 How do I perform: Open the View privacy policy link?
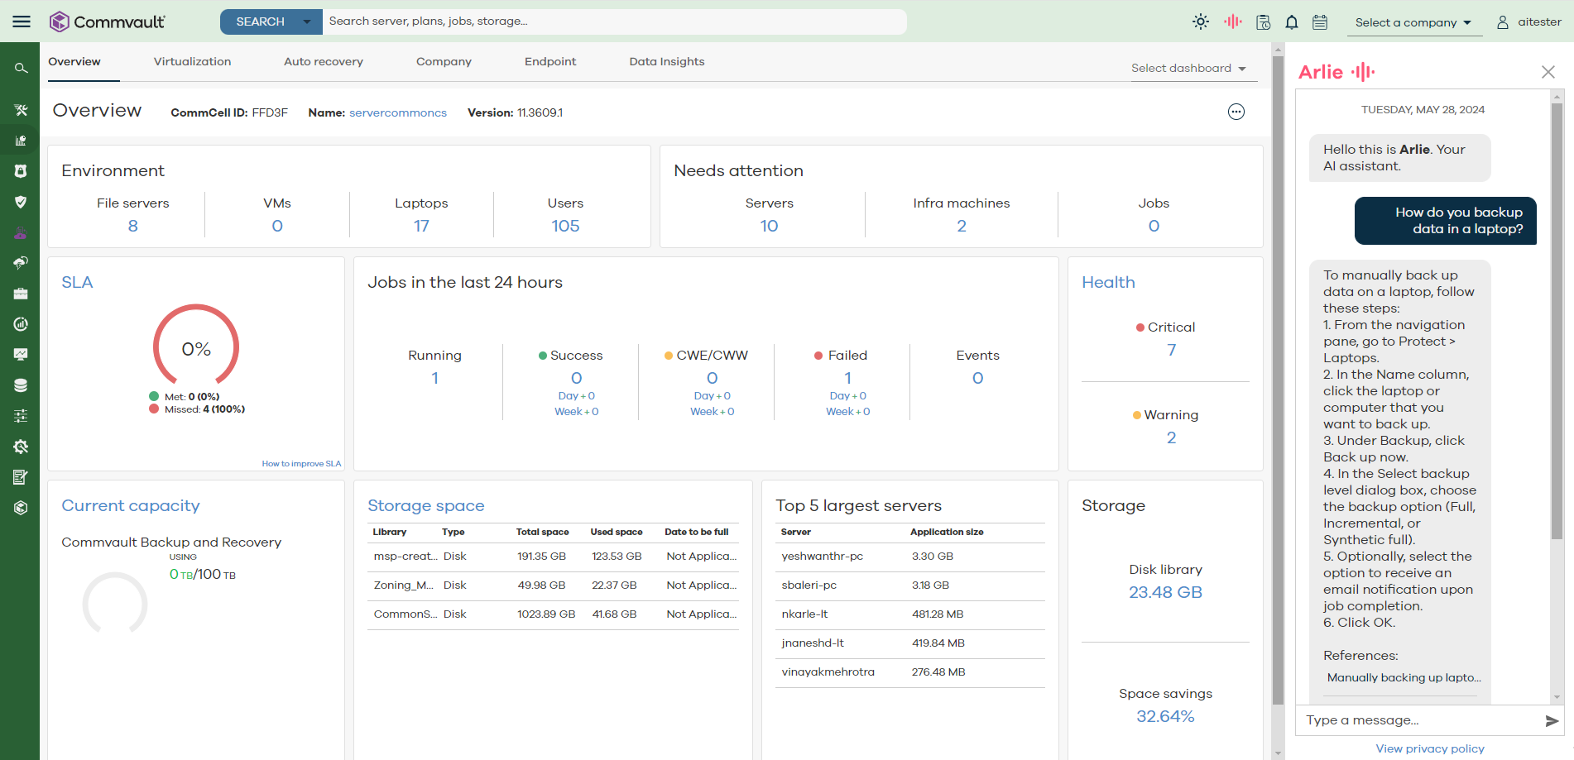coord(1429,748)
